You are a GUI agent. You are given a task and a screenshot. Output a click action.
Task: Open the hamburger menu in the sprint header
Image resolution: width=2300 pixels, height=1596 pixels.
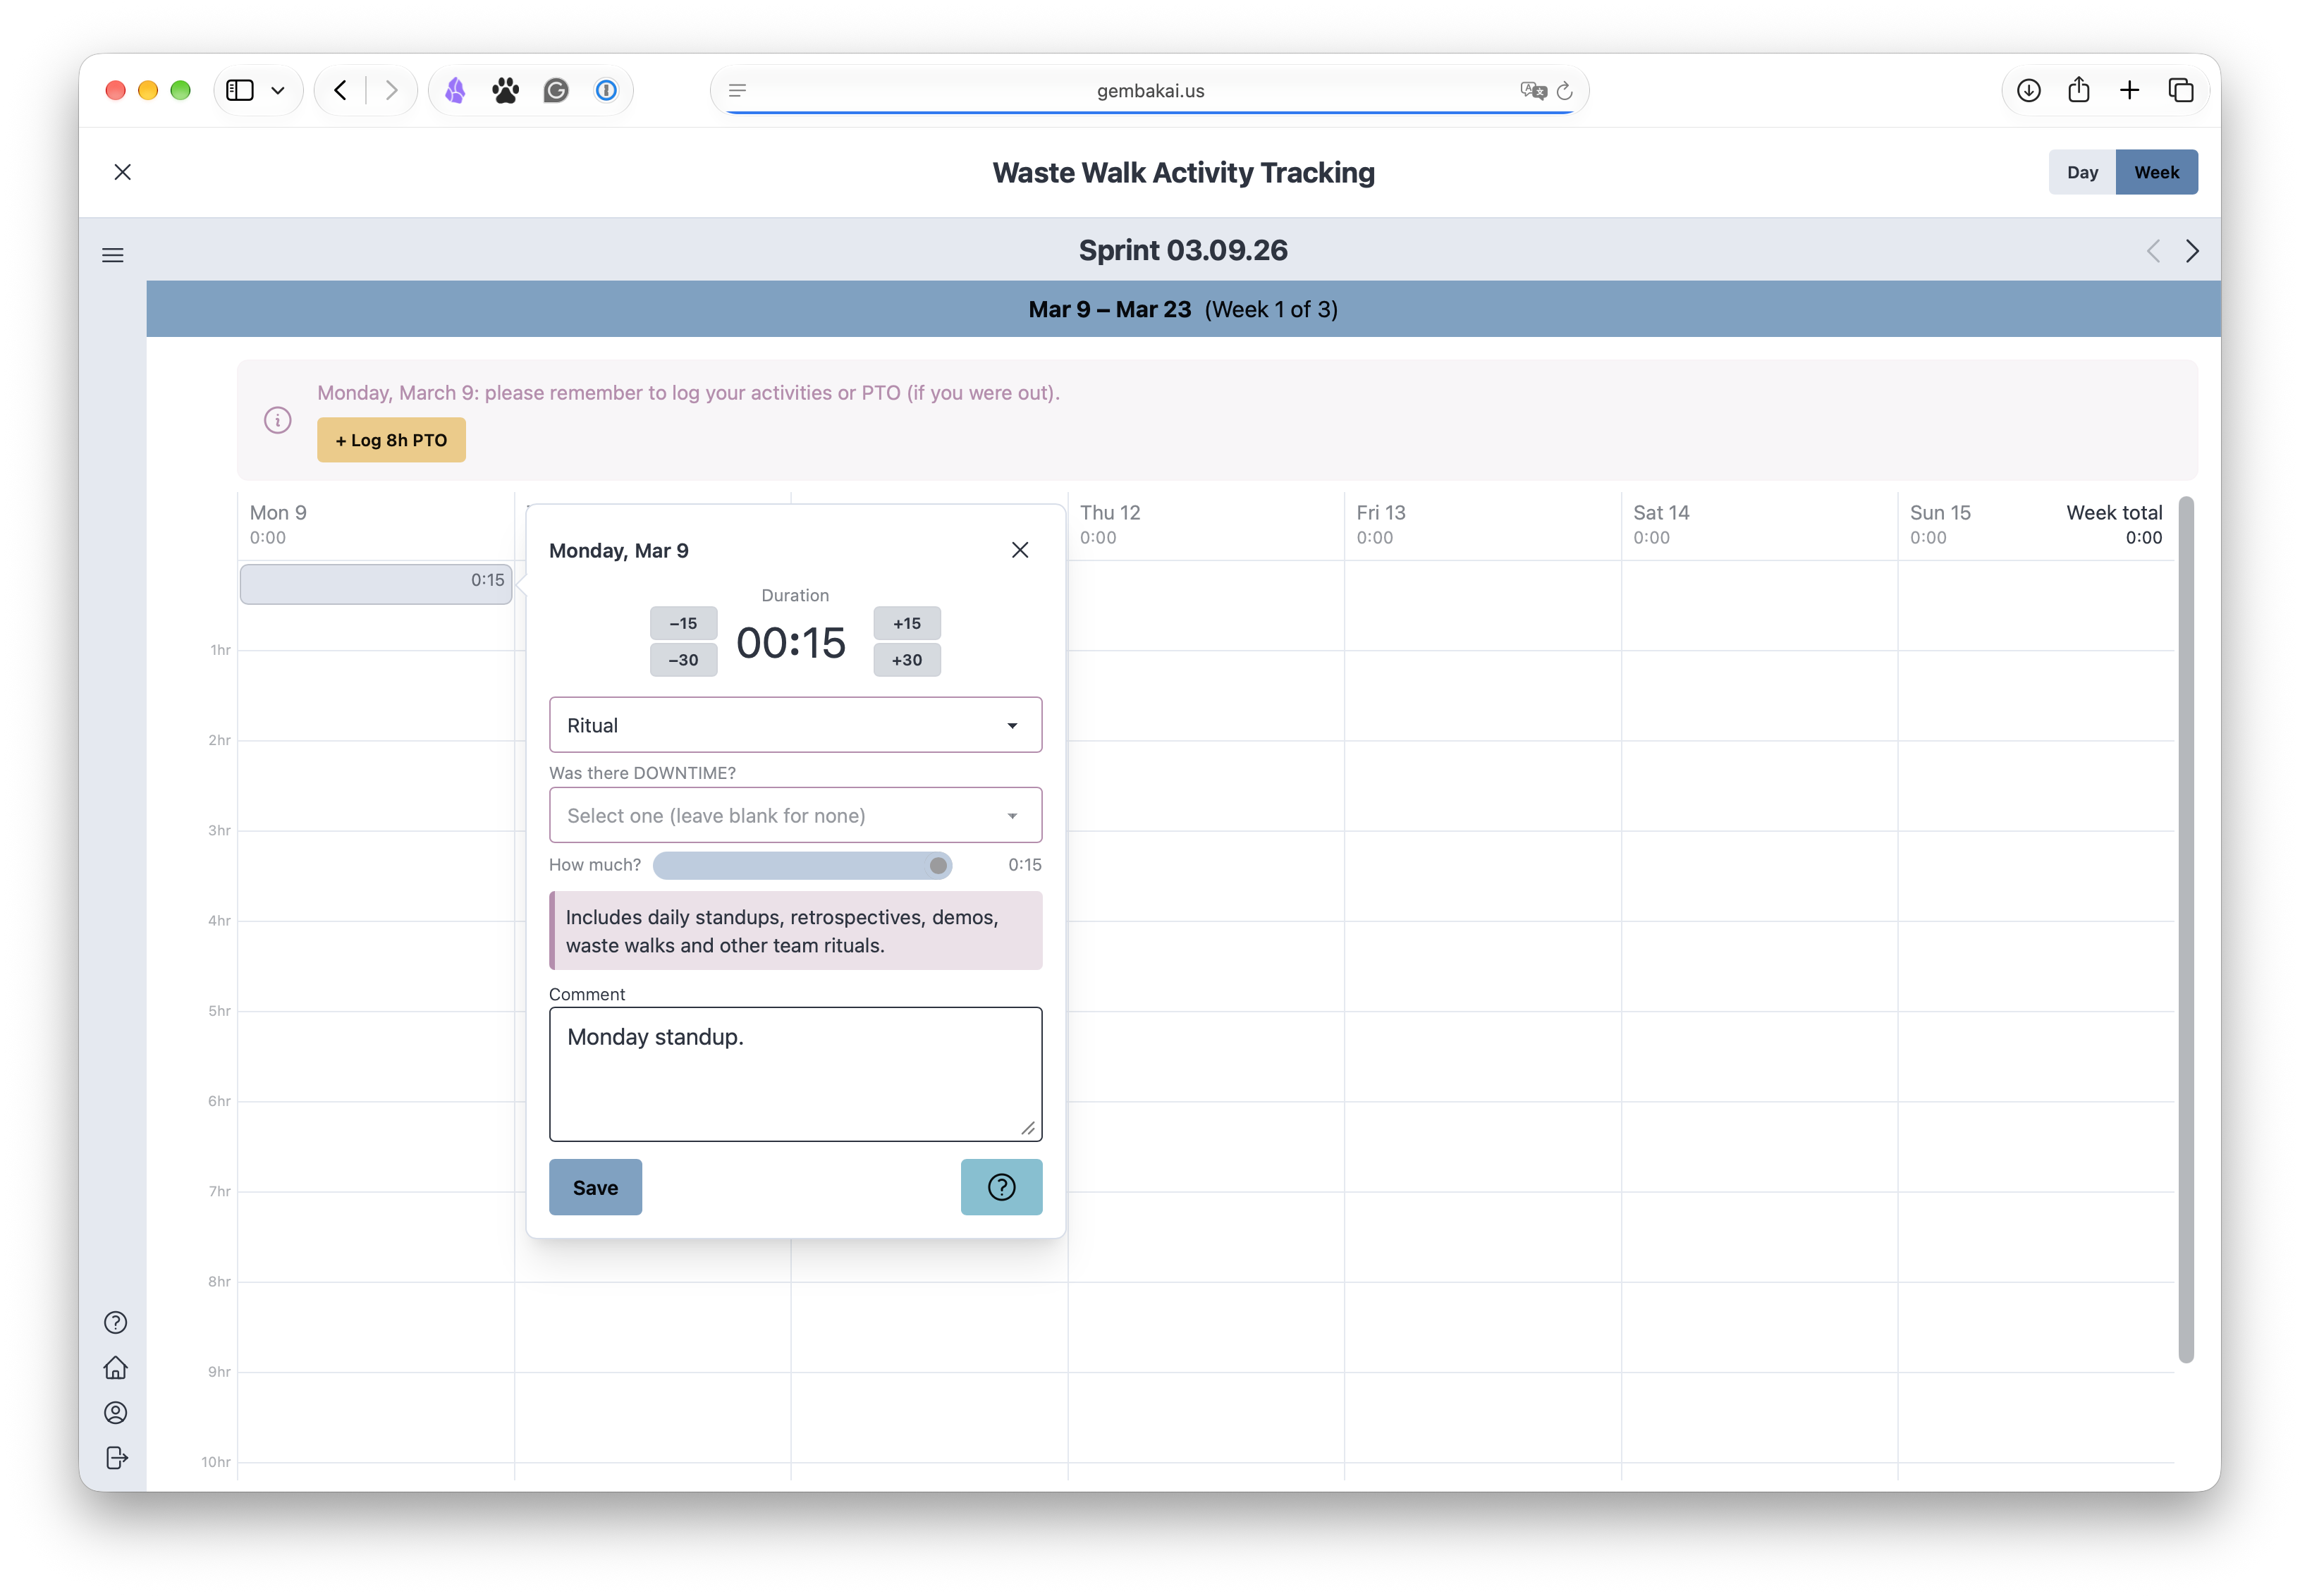[x=113, y=255]
